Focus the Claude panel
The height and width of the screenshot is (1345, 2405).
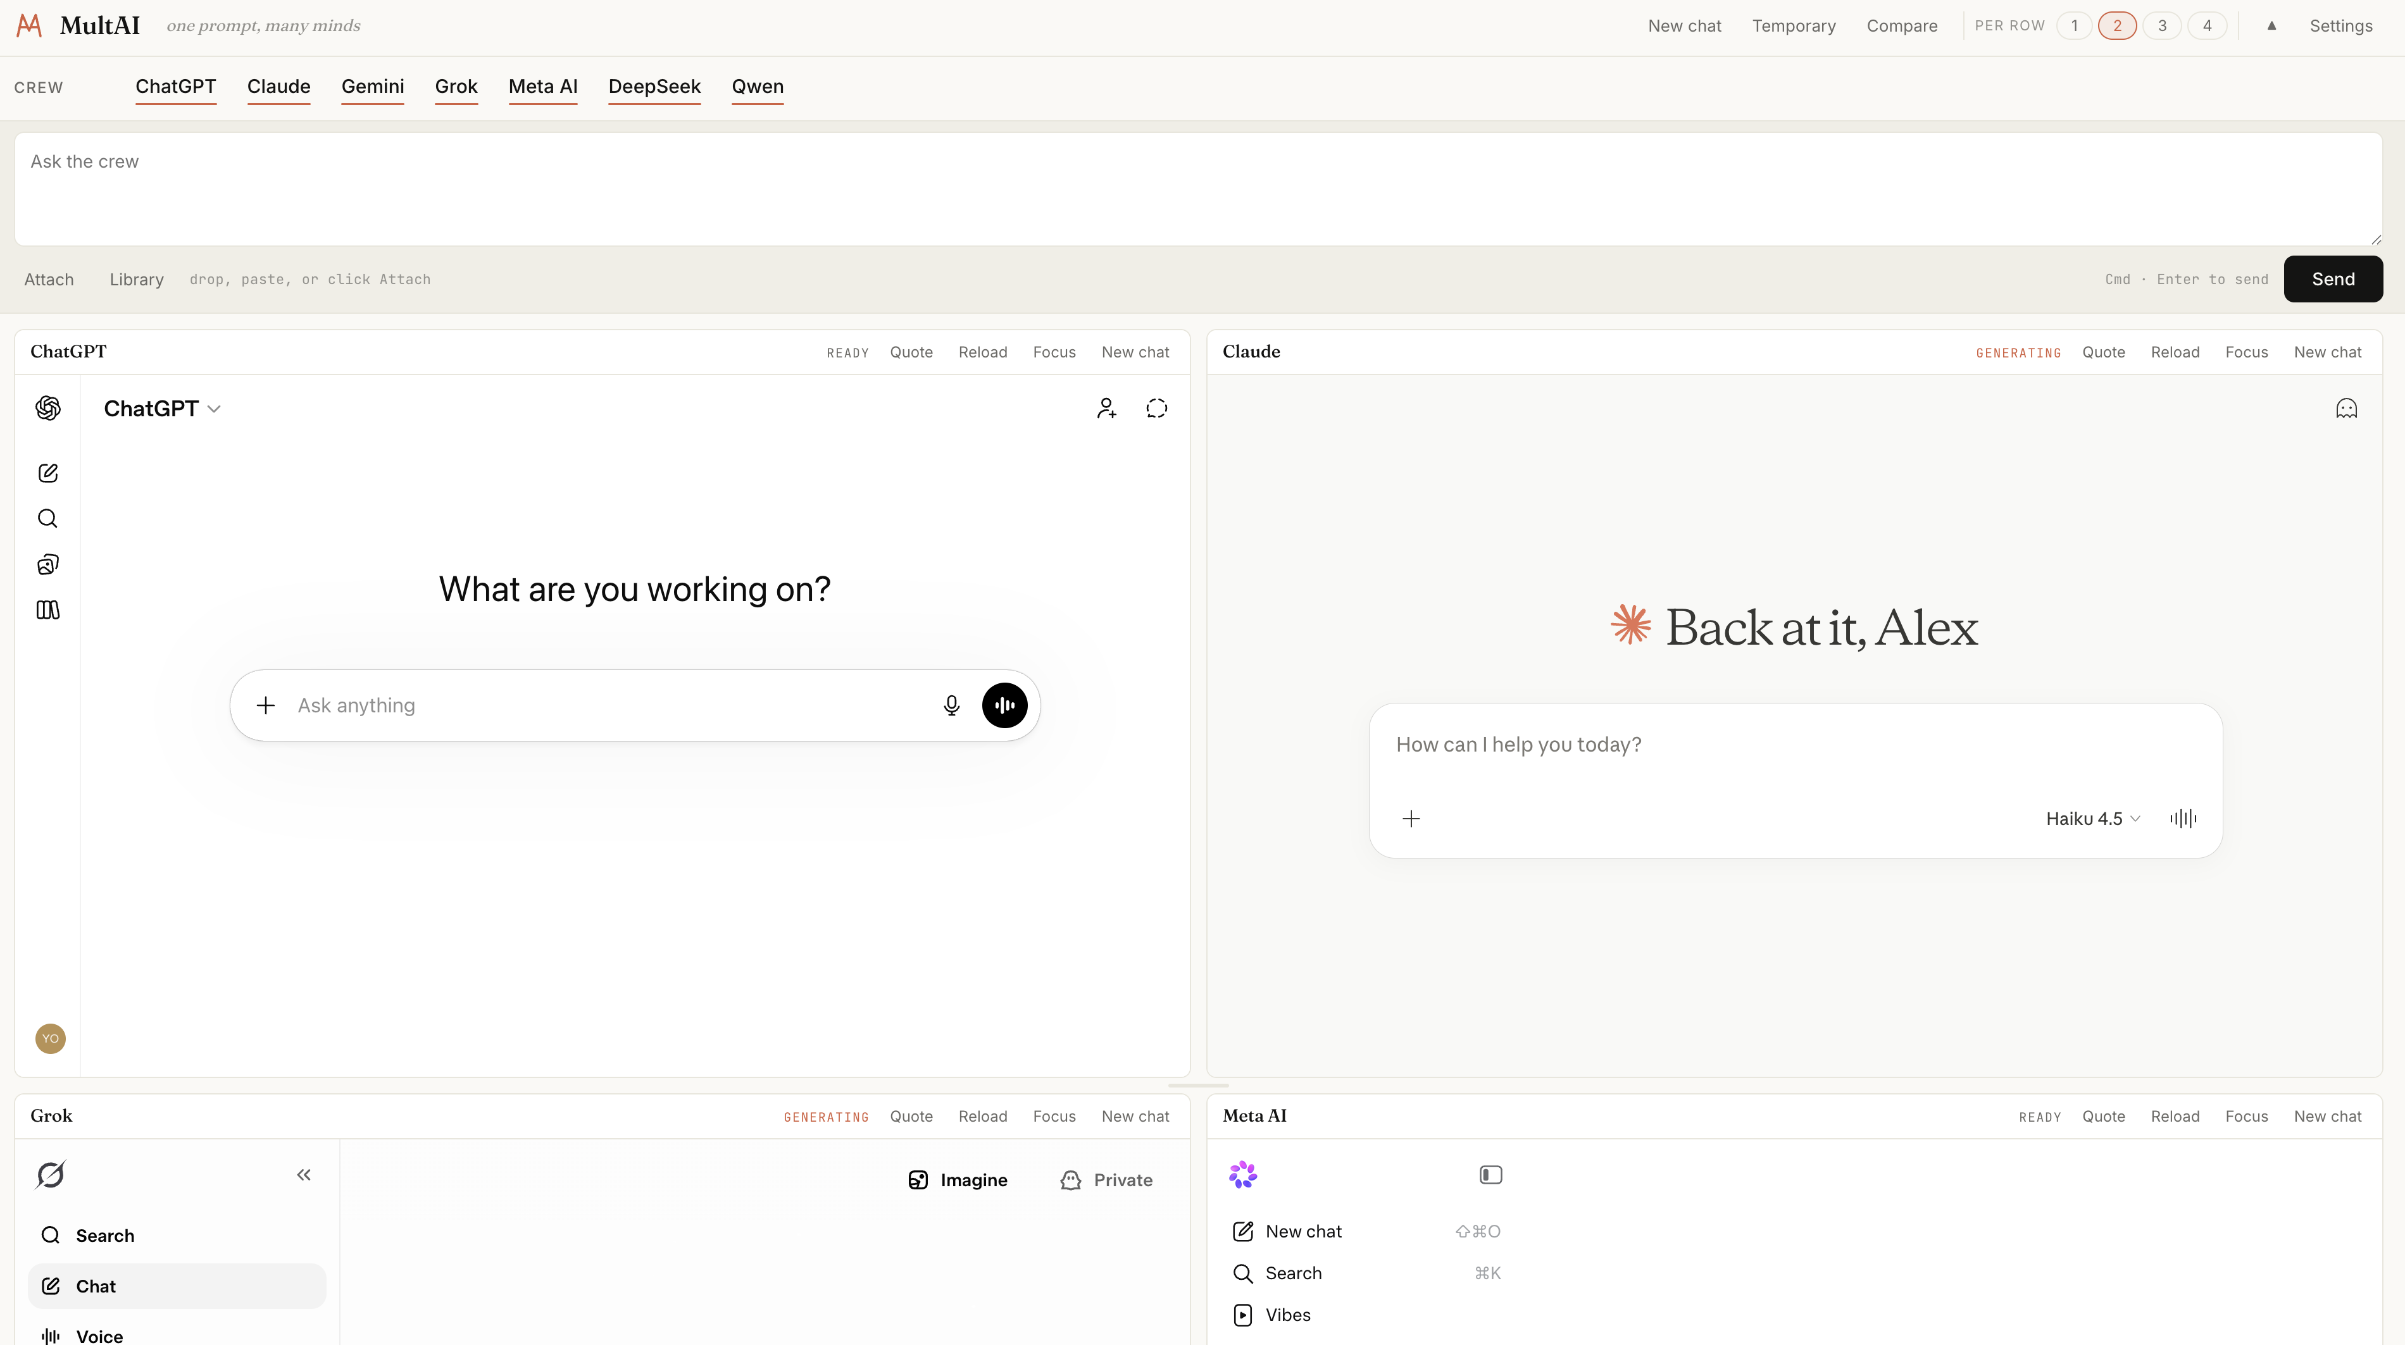tap(2246, 352)
